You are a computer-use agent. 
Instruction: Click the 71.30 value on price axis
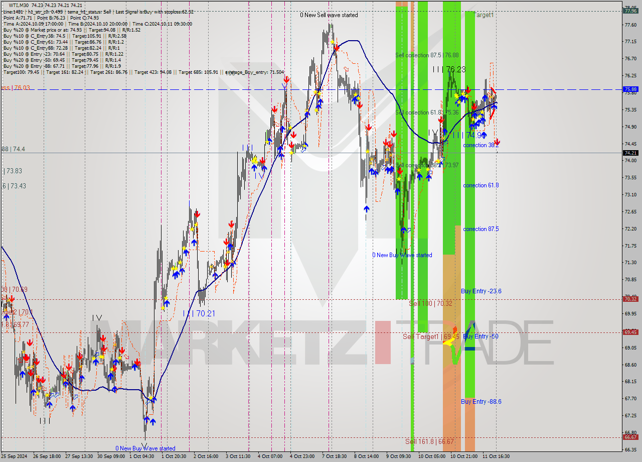[x=630, y=262]
